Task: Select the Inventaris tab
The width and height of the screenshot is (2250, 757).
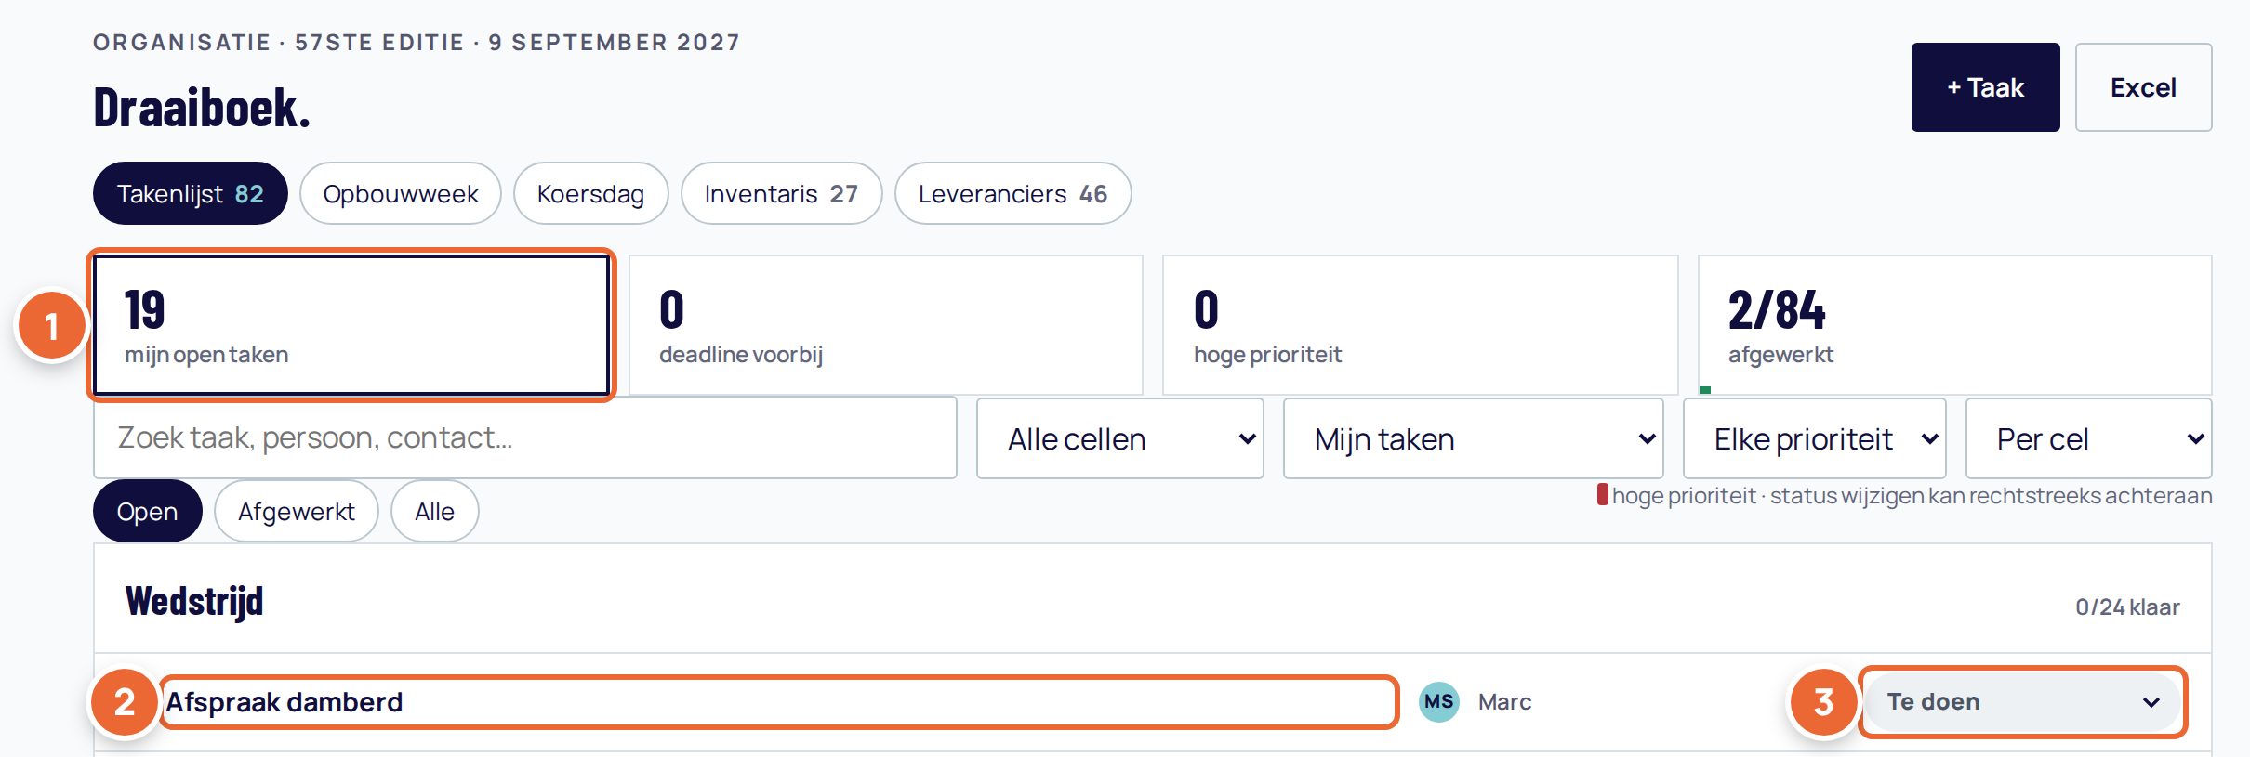Action: (x=781, y=193)
